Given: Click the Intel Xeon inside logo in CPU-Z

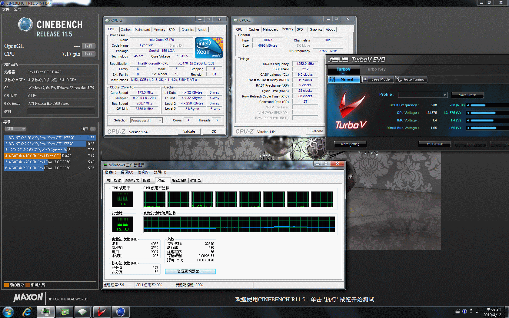Looking at the screenshot, I should (x=209, y=48).
